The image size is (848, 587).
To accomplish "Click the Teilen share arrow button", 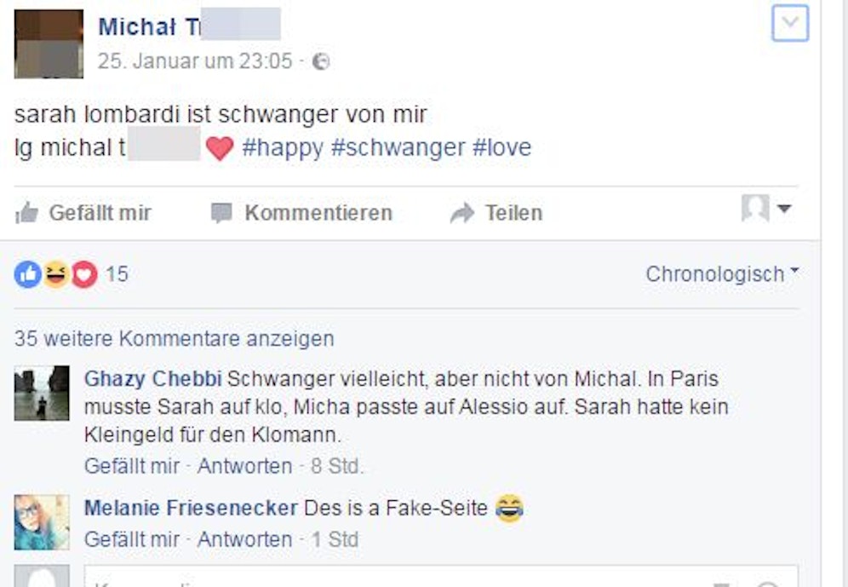I will (496, 212).
